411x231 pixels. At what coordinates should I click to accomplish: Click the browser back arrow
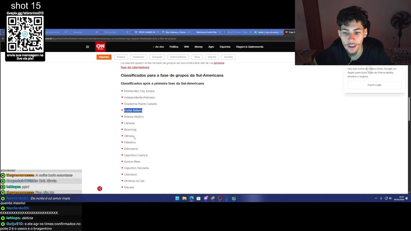point(3,38)
